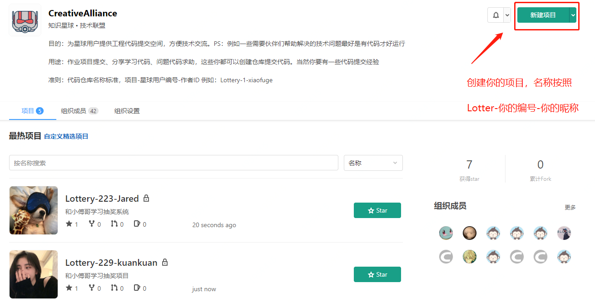Focus the 按名称搜索 search field
The image size is (595, 303).
pyautogui.click(x=174, y=163)
